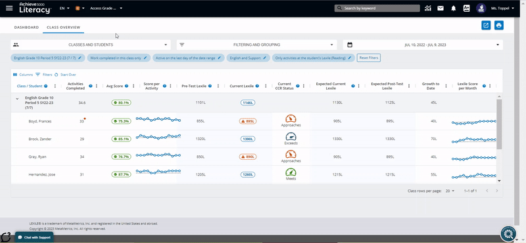526x243 pixels.
Task: Click the table vertical scrollbar
Action: point(499,124)
